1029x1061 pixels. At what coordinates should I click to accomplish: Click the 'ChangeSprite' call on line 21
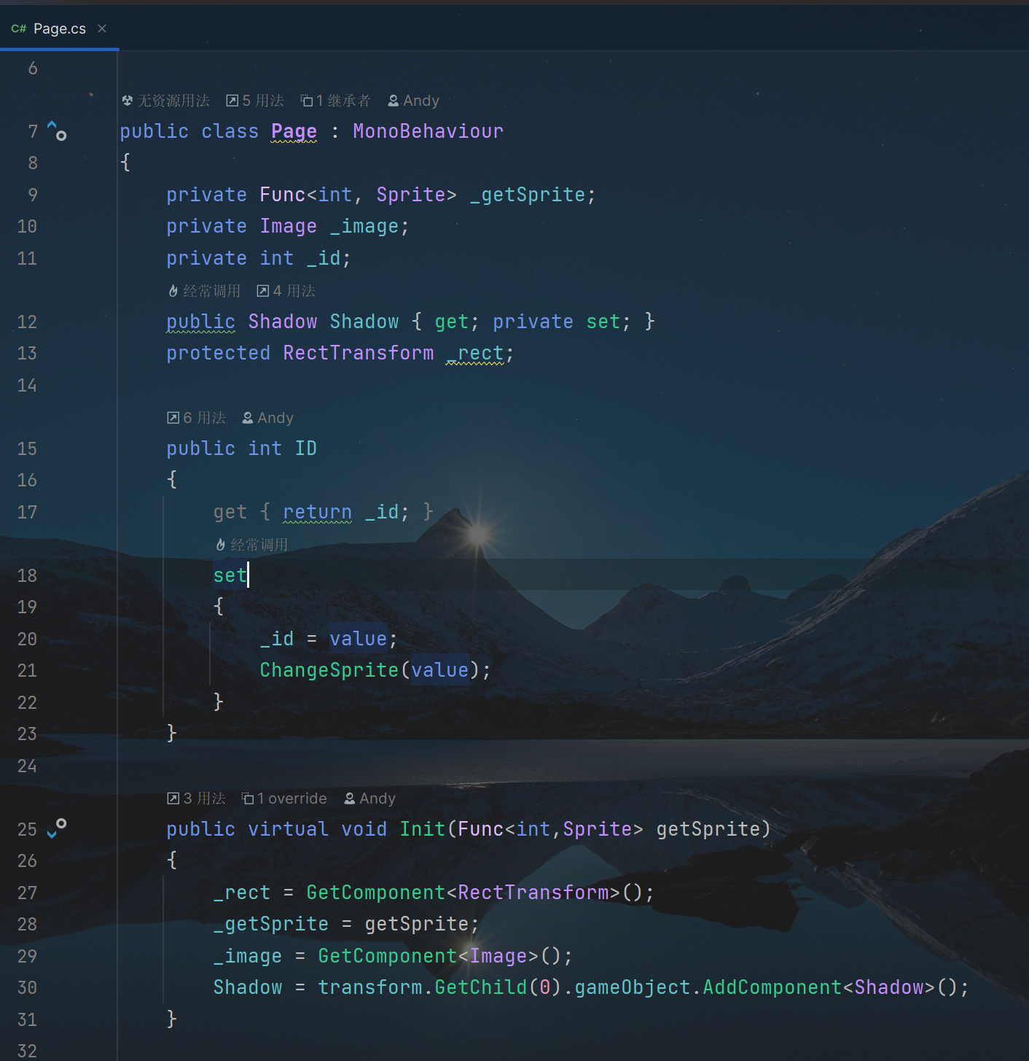point(329,670)
